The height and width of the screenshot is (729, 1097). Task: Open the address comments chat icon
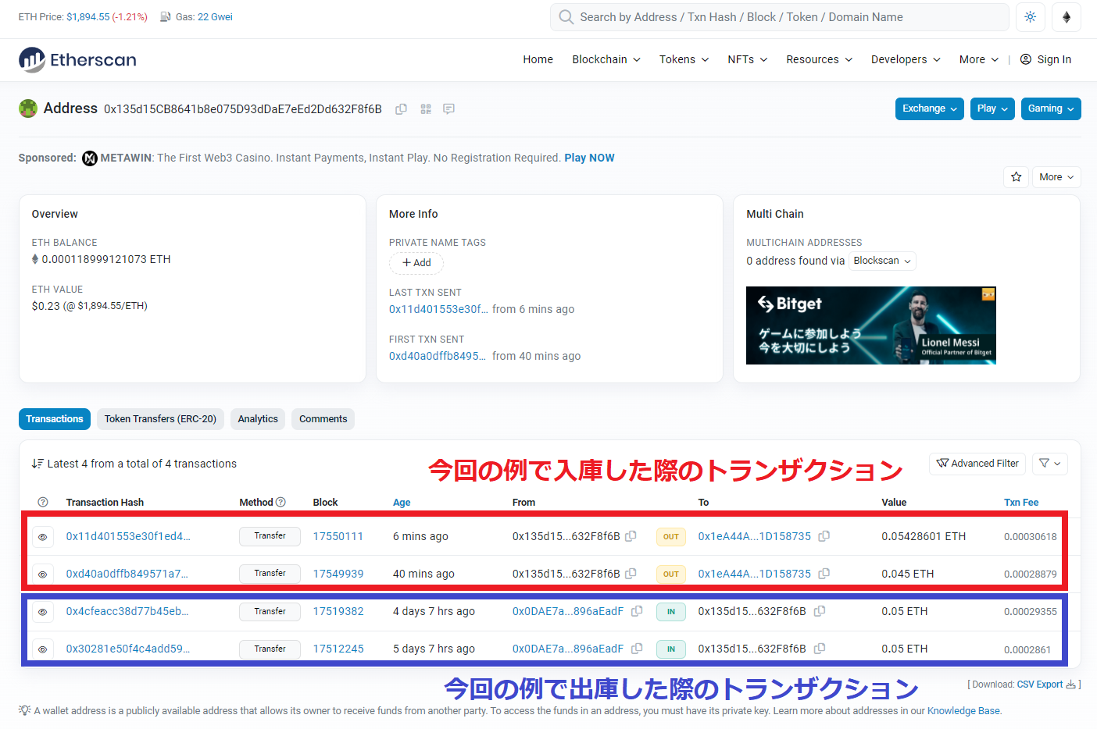point(449,109)
